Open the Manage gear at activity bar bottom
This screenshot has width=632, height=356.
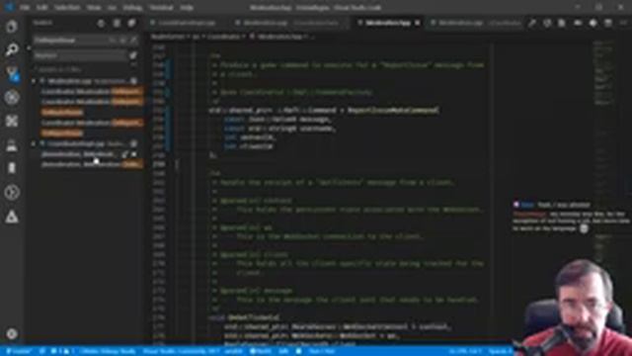coord(12,334)
